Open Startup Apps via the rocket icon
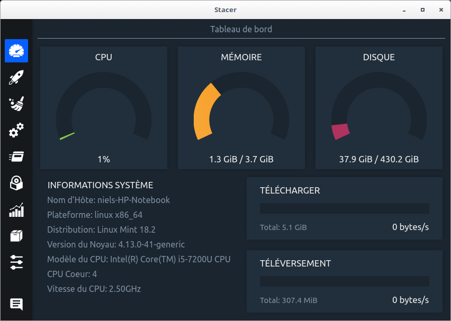451x321 pixels. (x=16, y=78)
